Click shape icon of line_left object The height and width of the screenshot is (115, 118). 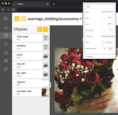click(x=46, y=65)
